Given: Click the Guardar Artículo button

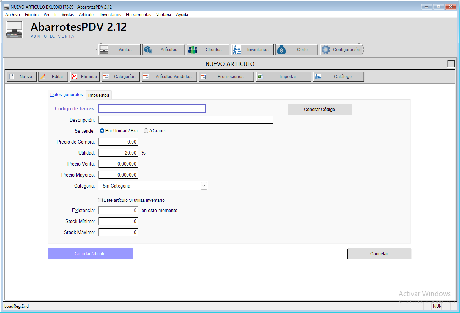Looking at the screenshot, I should 90,254.
